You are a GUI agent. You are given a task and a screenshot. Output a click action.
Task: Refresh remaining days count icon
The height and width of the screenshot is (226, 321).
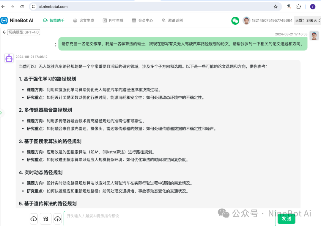(320, 21)
